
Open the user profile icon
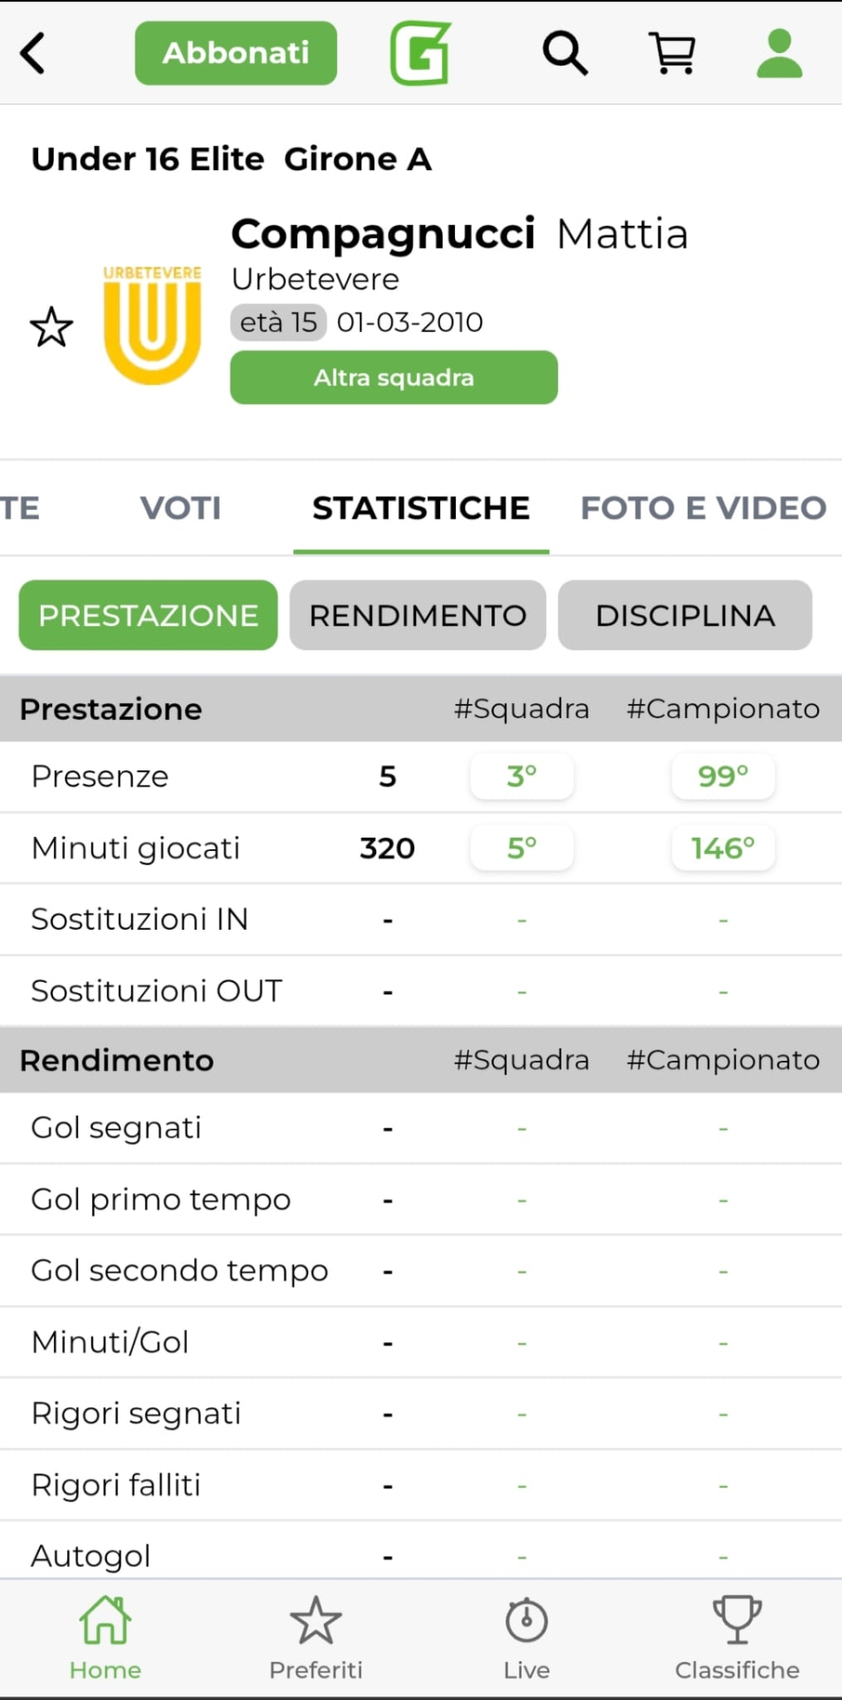pyautogui.click(x=779, y=53)
